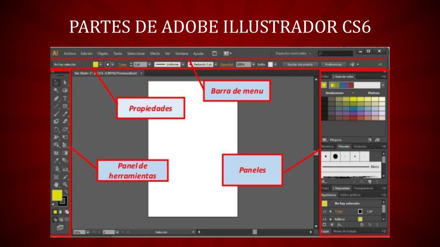The width and height of the screenshot is (440, 247).
Task: Switch to Mesas de trabajo tab
Action: (345, 231)
